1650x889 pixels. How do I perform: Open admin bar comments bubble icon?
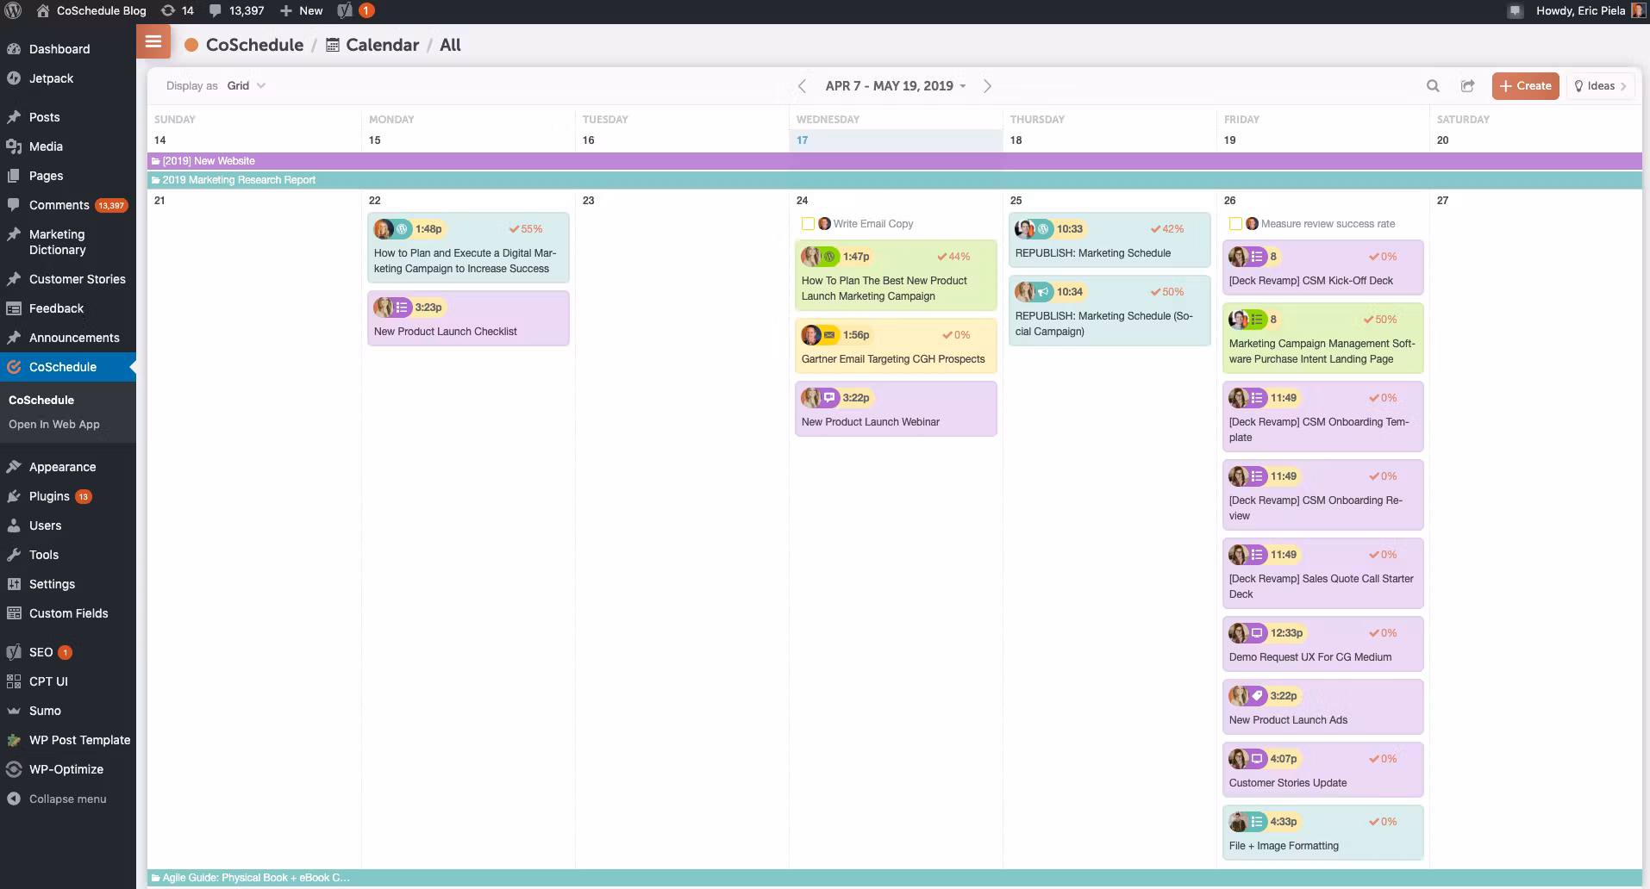[216, 11]
